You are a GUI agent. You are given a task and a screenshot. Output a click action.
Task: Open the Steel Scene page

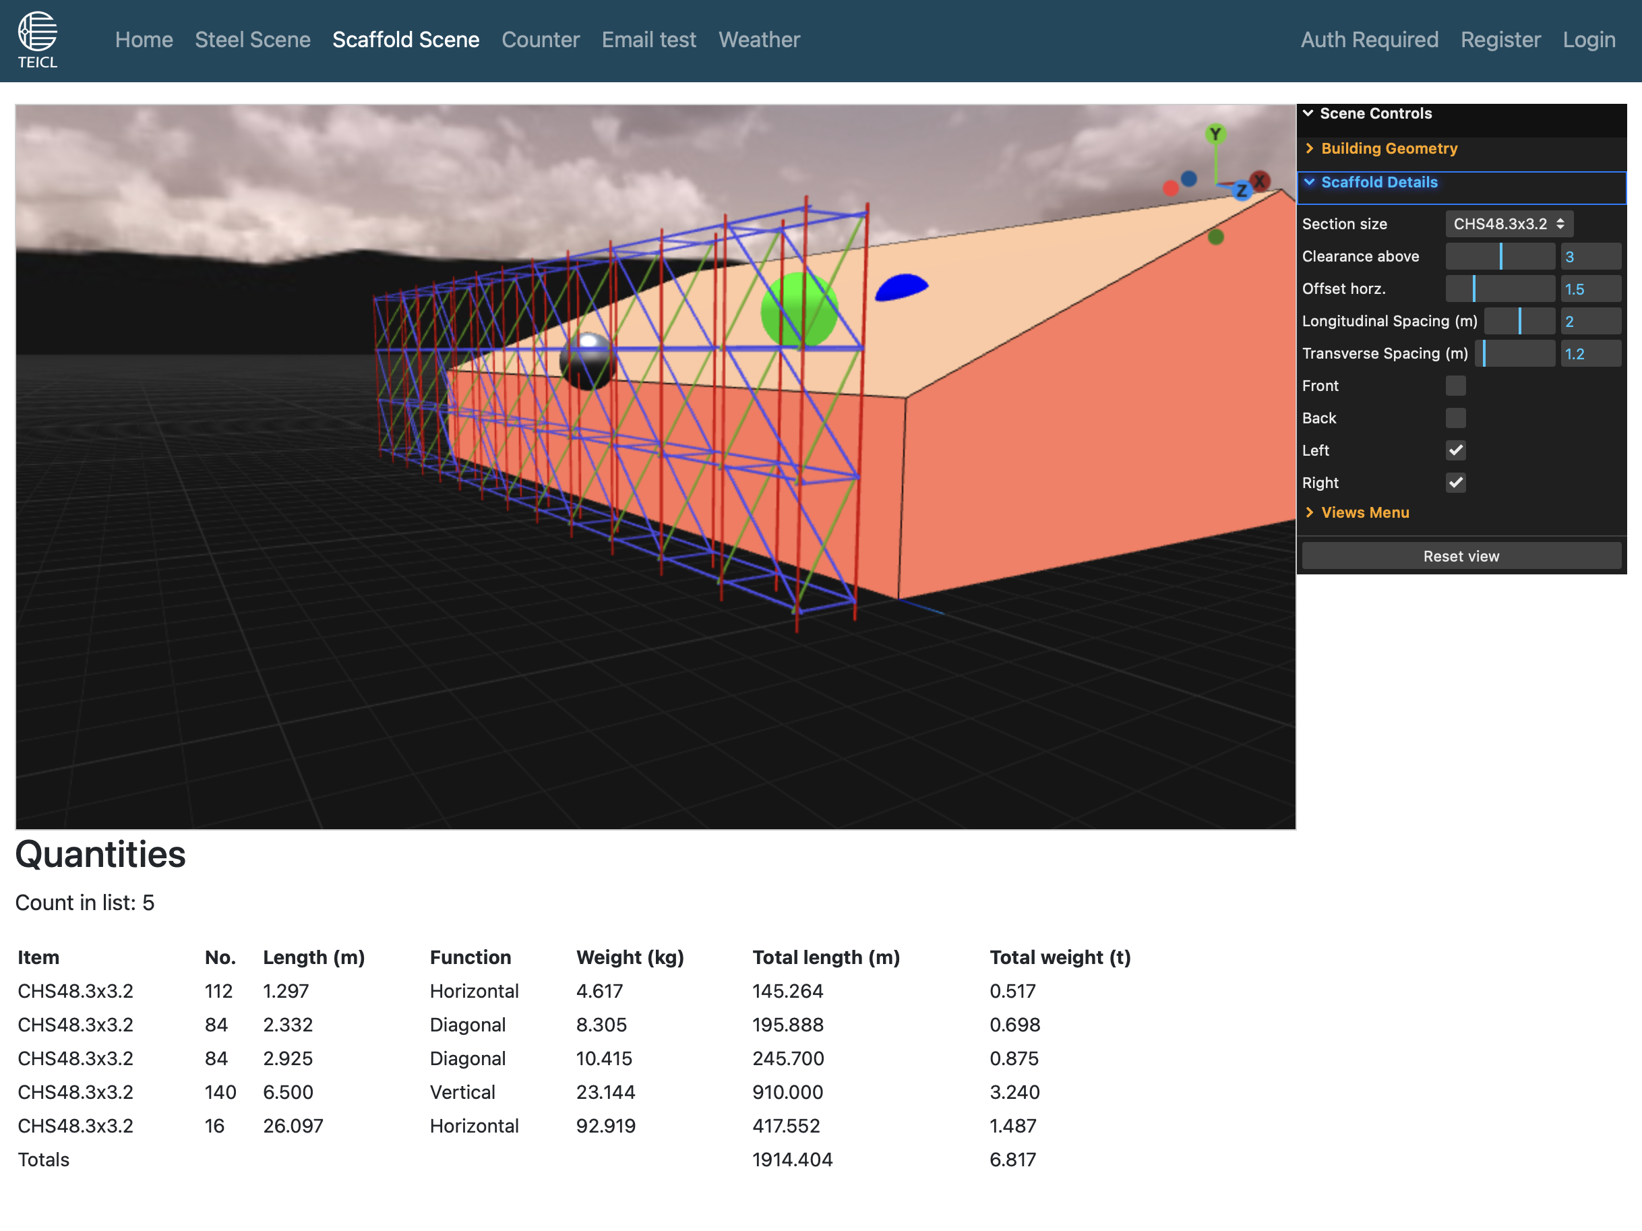coord(252,39)
